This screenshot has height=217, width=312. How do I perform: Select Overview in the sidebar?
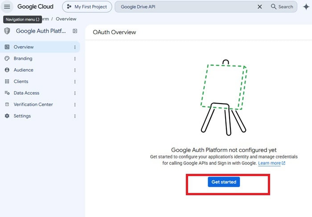click(40, 47)
